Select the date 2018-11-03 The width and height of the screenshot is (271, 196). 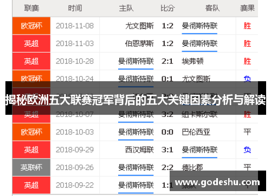point(75,43)
